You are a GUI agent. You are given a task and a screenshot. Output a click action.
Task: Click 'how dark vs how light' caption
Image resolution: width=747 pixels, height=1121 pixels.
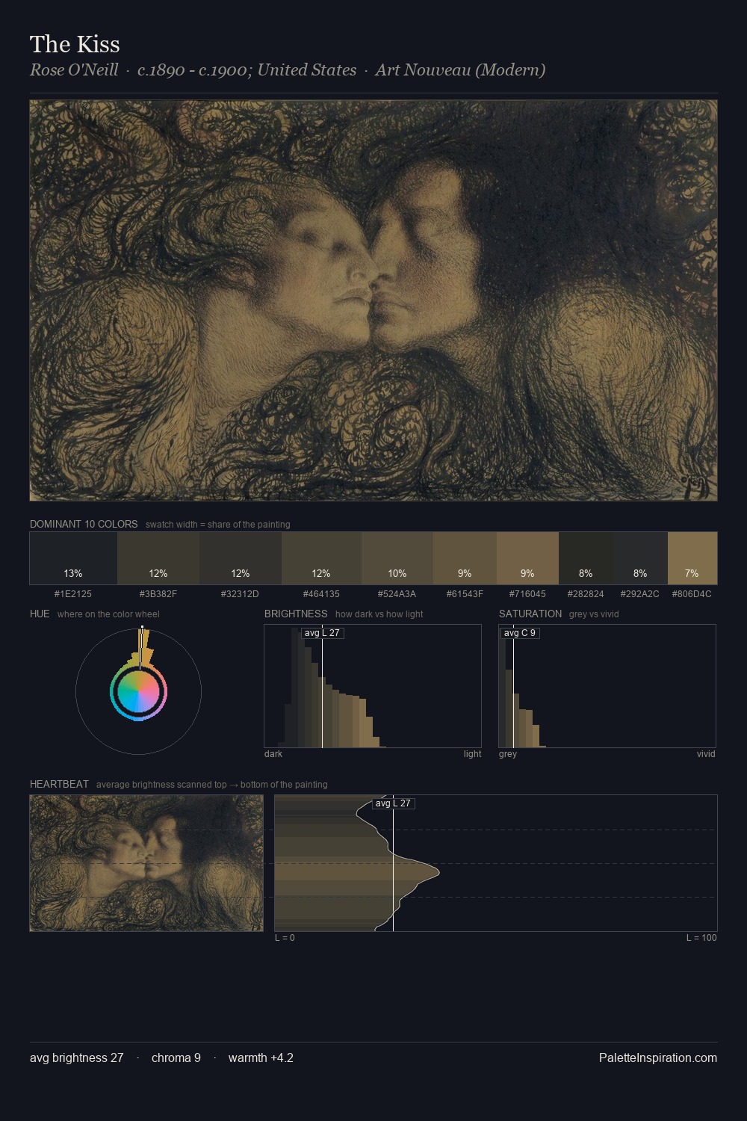click(x=379, y=614)
